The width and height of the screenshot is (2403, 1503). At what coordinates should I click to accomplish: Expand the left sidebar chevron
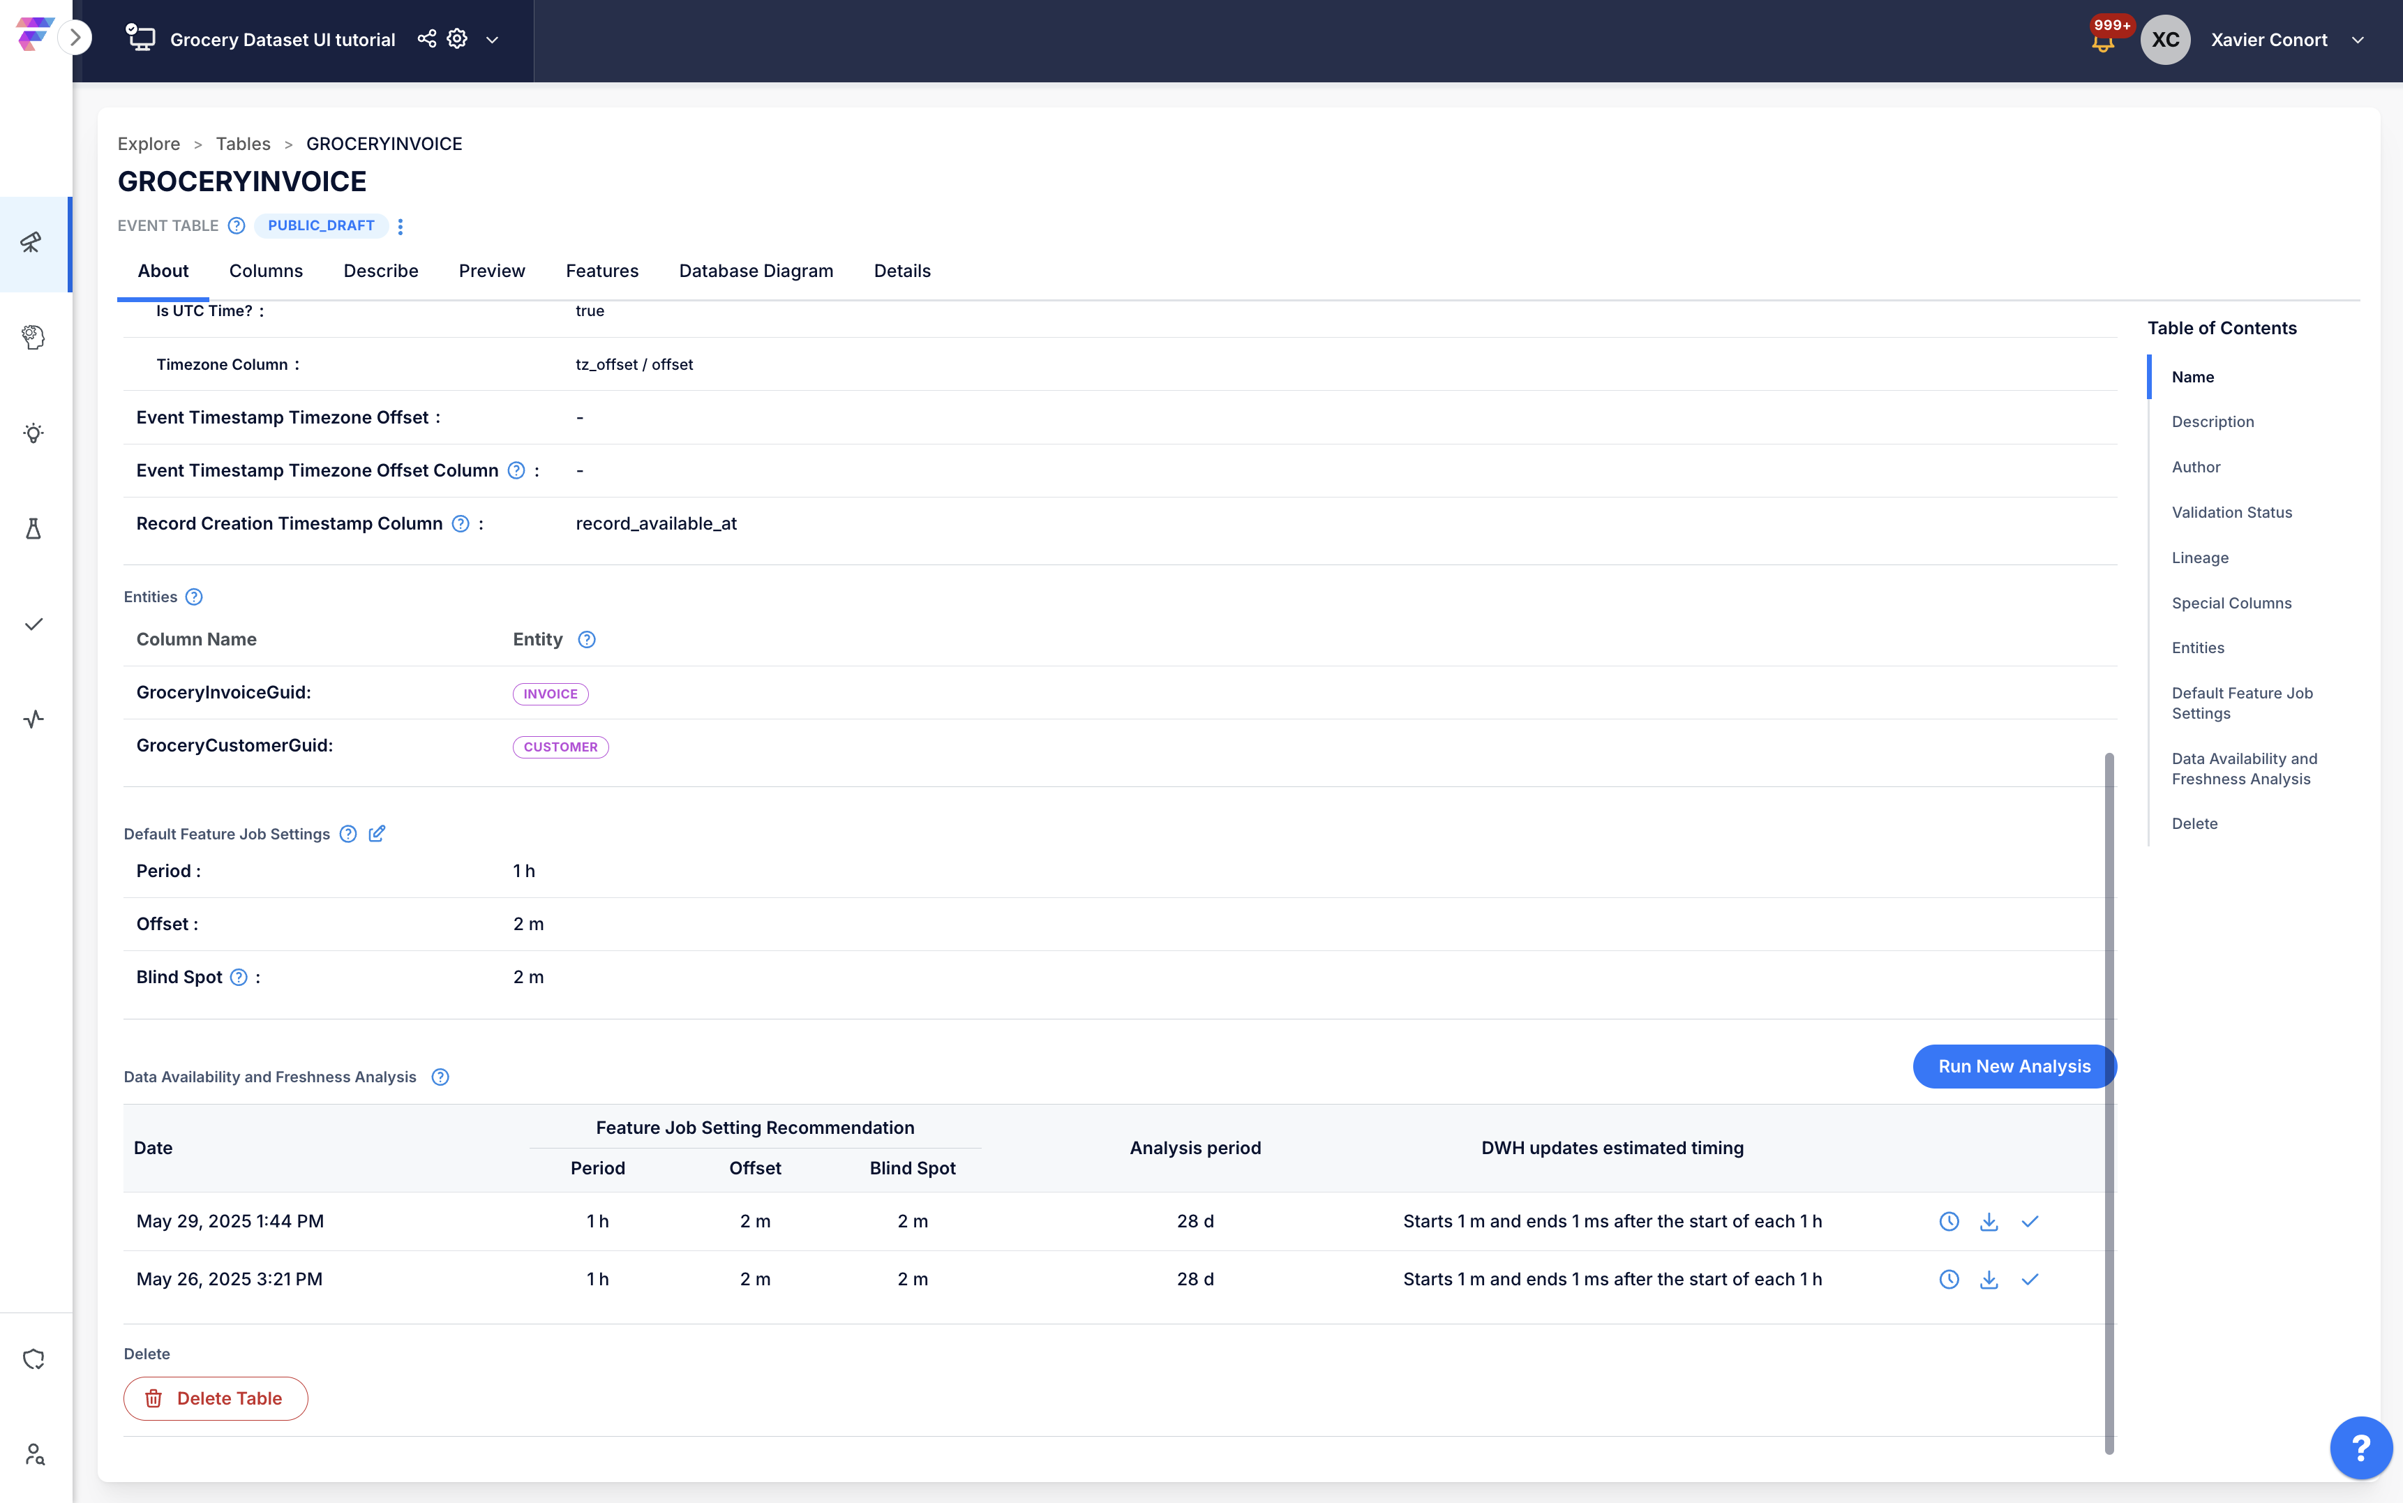[x=75, y=38]
